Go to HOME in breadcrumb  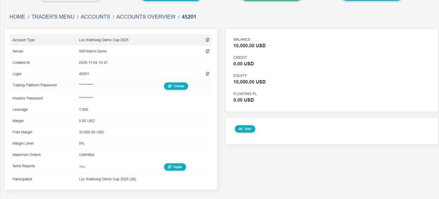pos(17,17)
